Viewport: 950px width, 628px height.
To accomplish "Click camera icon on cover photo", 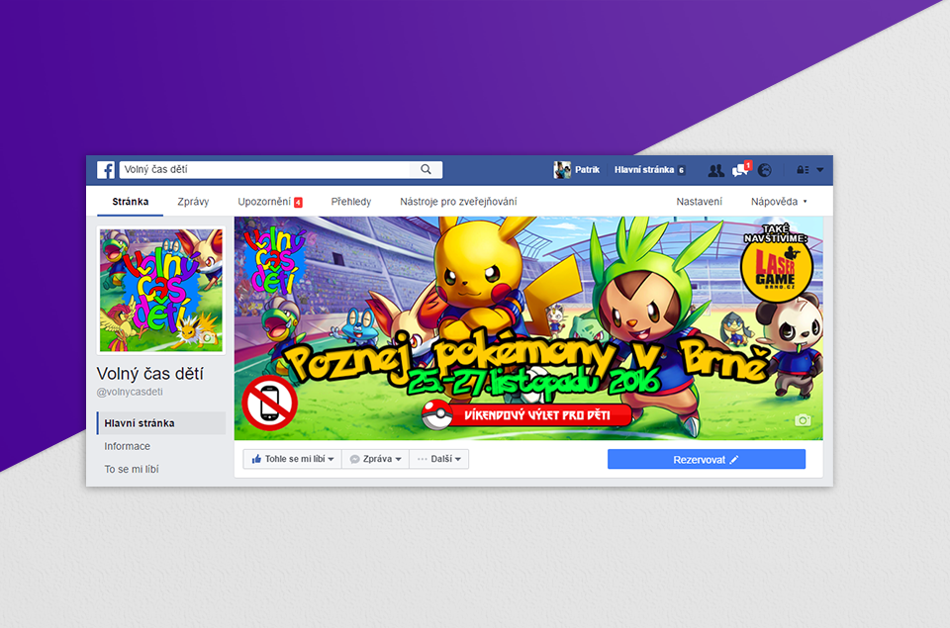I will pos(803,419).
